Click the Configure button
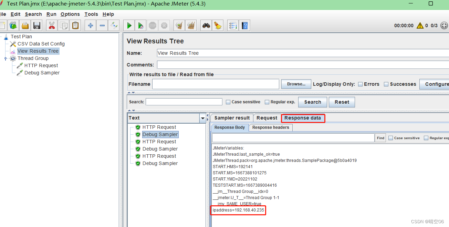 tap(435, 84)
